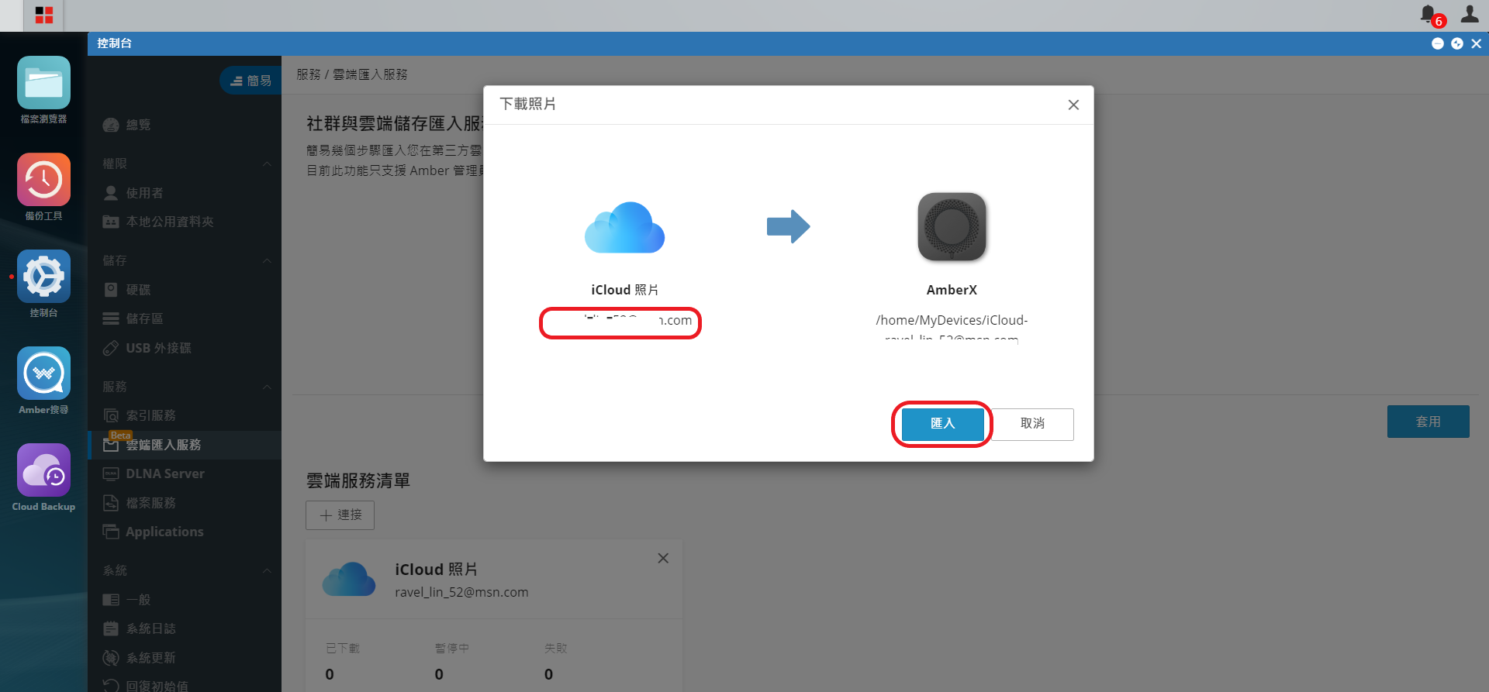Open the Amber搜尋 search app
Viewport: 1489px width, 692px height.
pyautogui.click(x=43, y=374)
